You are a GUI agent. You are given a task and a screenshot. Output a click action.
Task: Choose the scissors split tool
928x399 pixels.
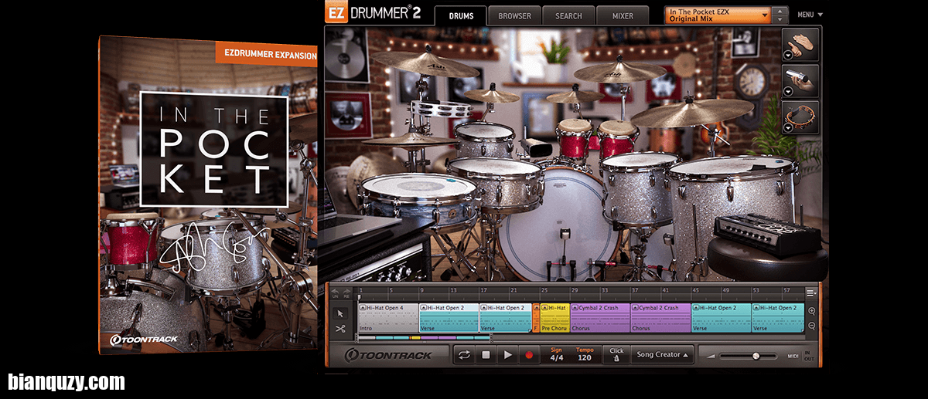click(x=340, y=329)
